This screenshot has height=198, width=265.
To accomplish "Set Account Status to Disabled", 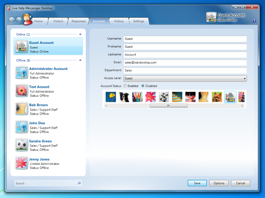I will (x=143, y=86).
